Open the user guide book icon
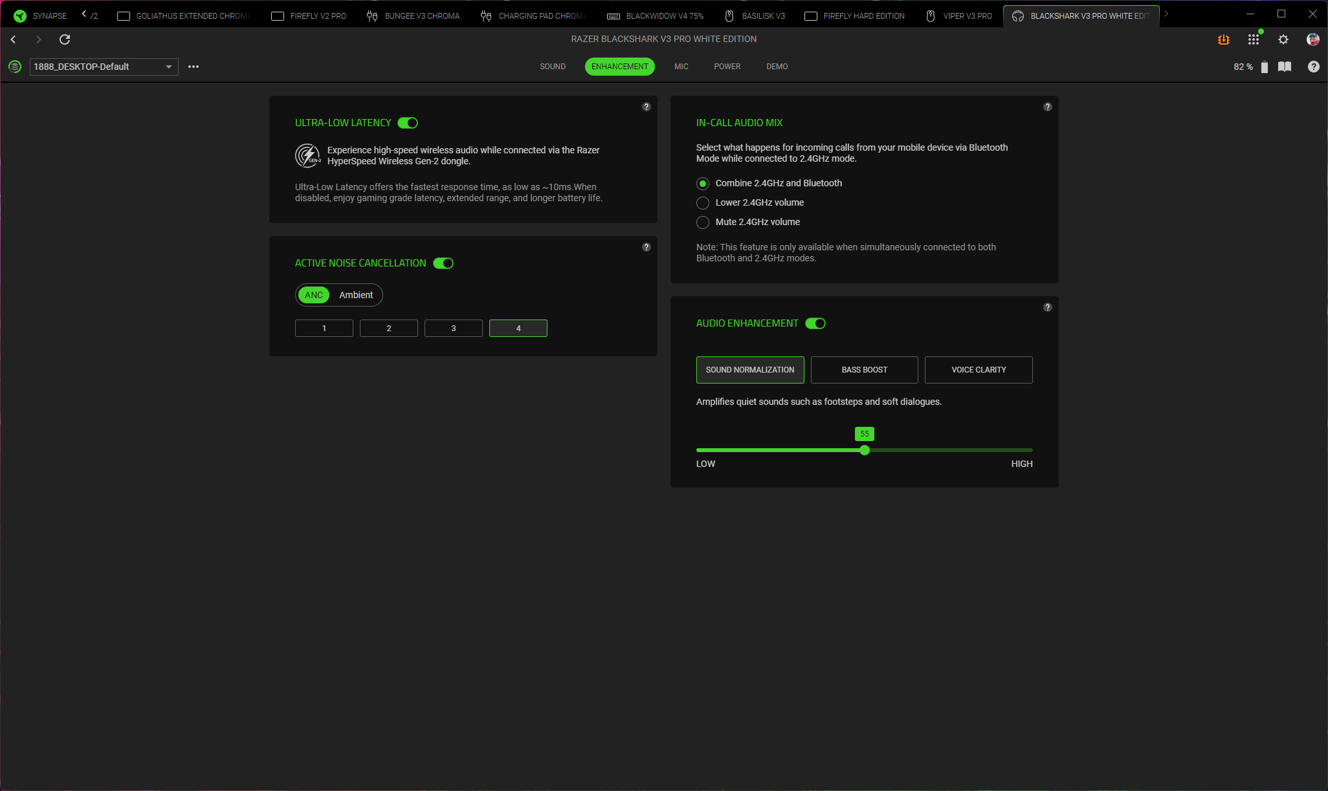 1285,67
